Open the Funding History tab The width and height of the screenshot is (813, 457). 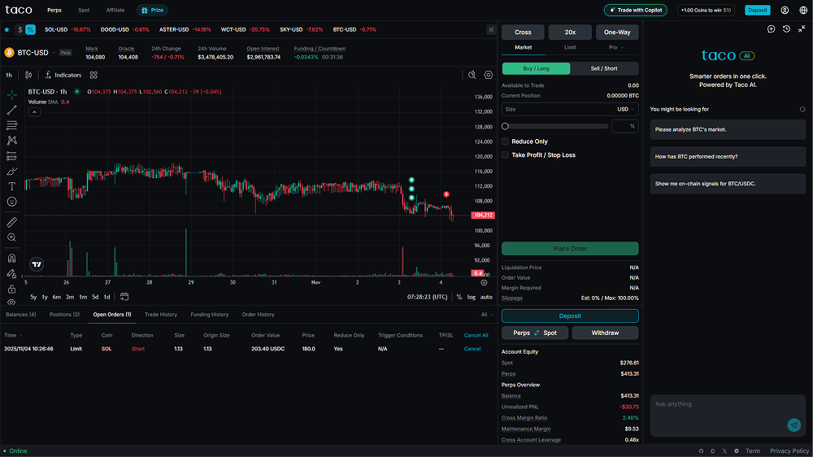(x=210, y=315)
